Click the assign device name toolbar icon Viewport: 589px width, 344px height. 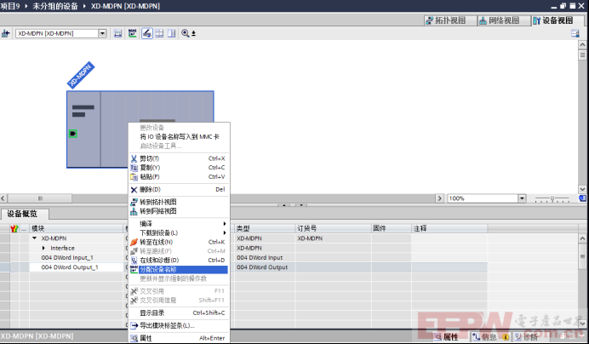click(132, 33)
